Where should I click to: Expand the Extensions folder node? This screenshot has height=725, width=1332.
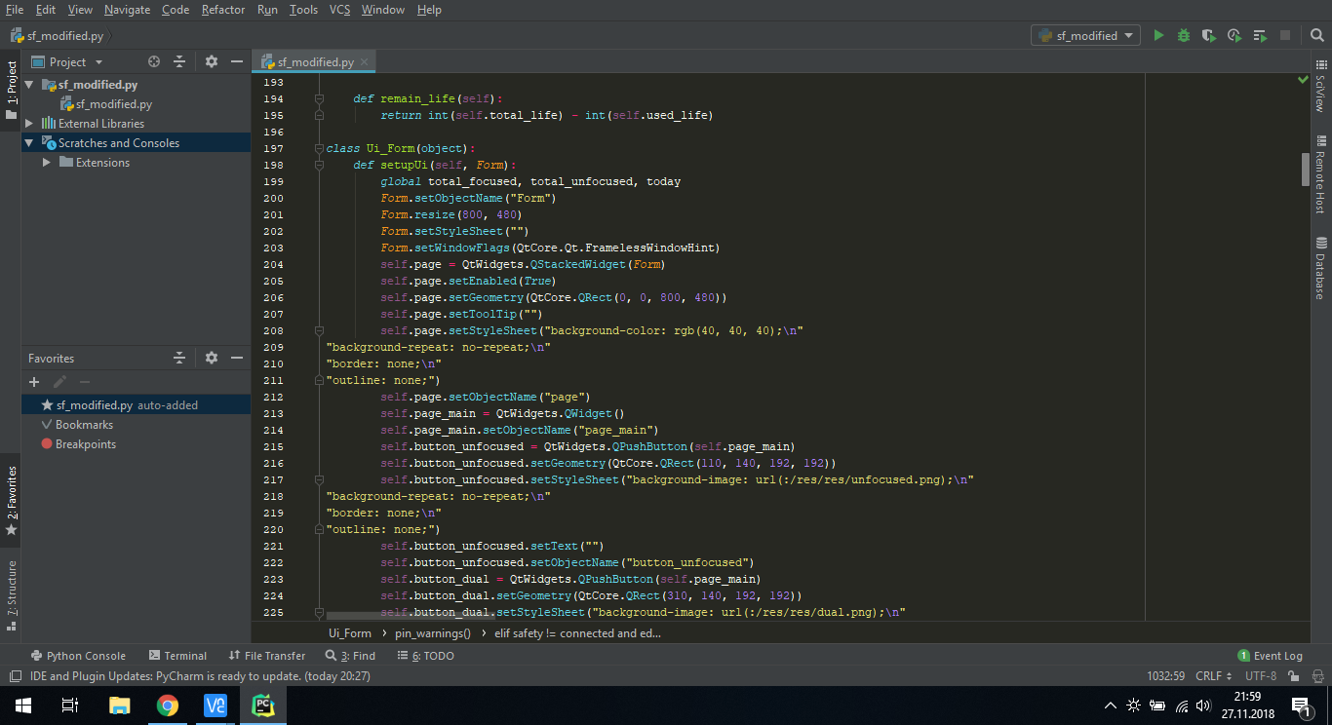tap(47, 163)
